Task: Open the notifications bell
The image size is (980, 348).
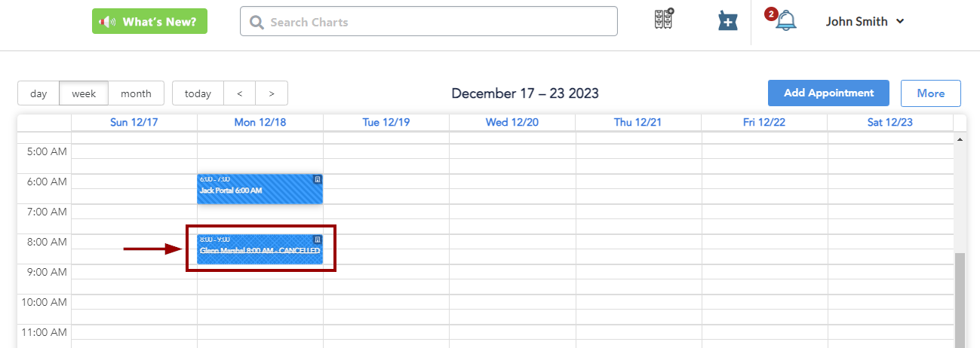Action: [785, 20]
